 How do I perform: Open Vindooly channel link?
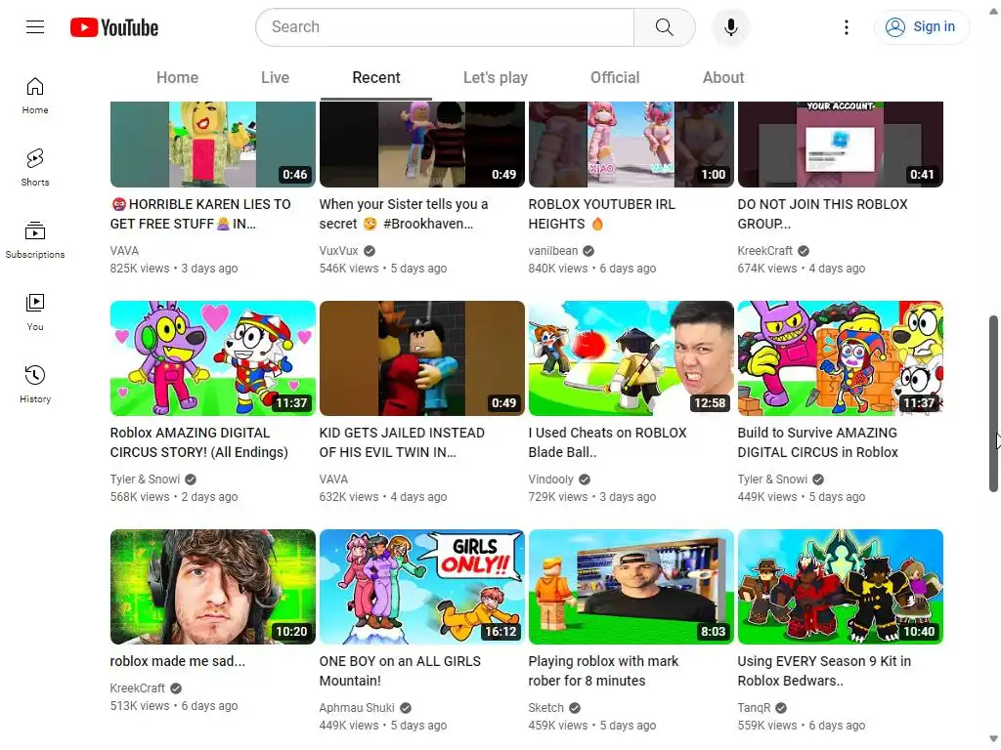(x=551, y=479)
